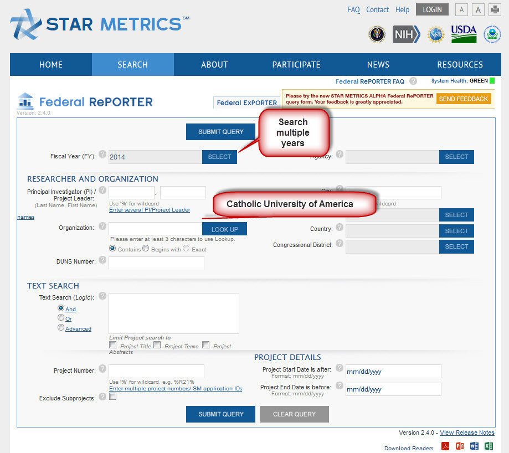Download the Word reader icon
The width and height of the screenshot is (509, 453).
click(474, 446)
